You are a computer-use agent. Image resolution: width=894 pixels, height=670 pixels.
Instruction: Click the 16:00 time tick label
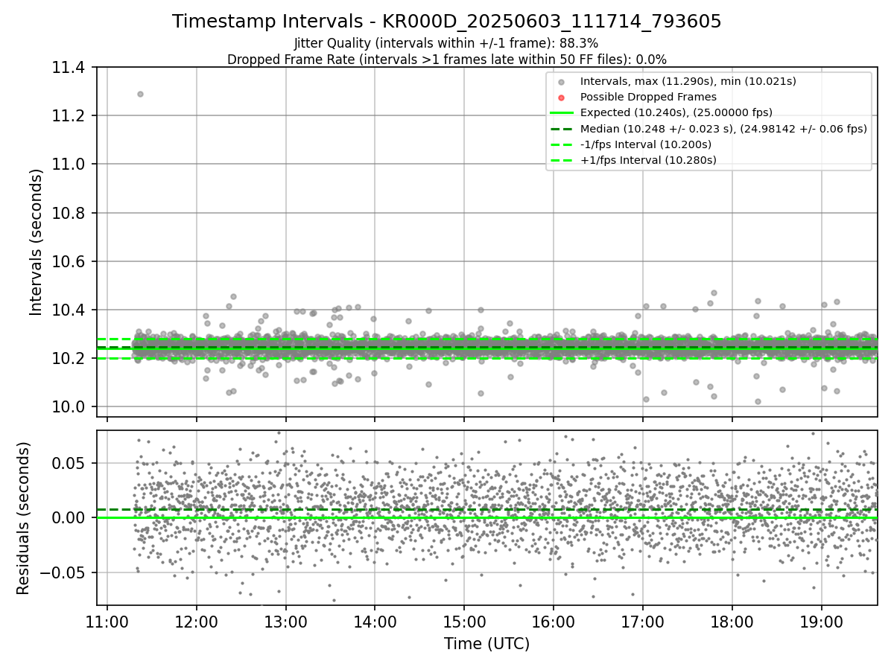tap(554, 622)
